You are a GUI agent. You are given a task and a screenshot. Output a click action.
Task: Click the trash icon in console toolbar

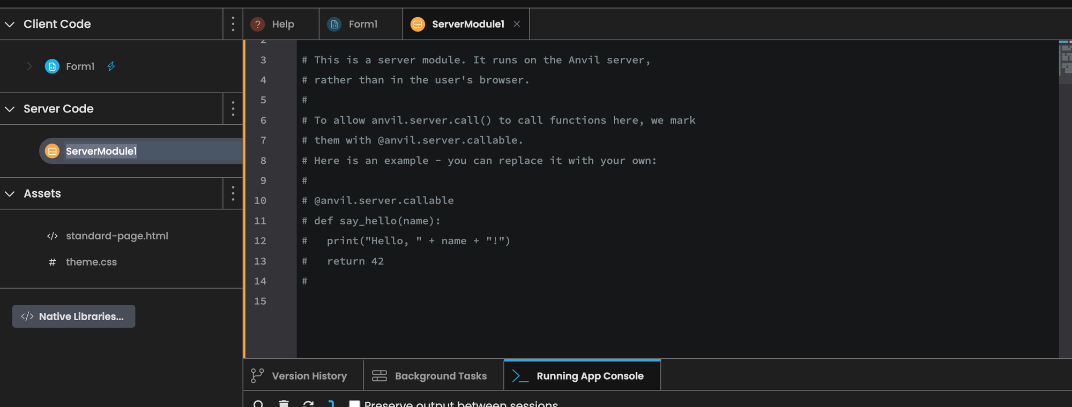(x=284, y=404)
